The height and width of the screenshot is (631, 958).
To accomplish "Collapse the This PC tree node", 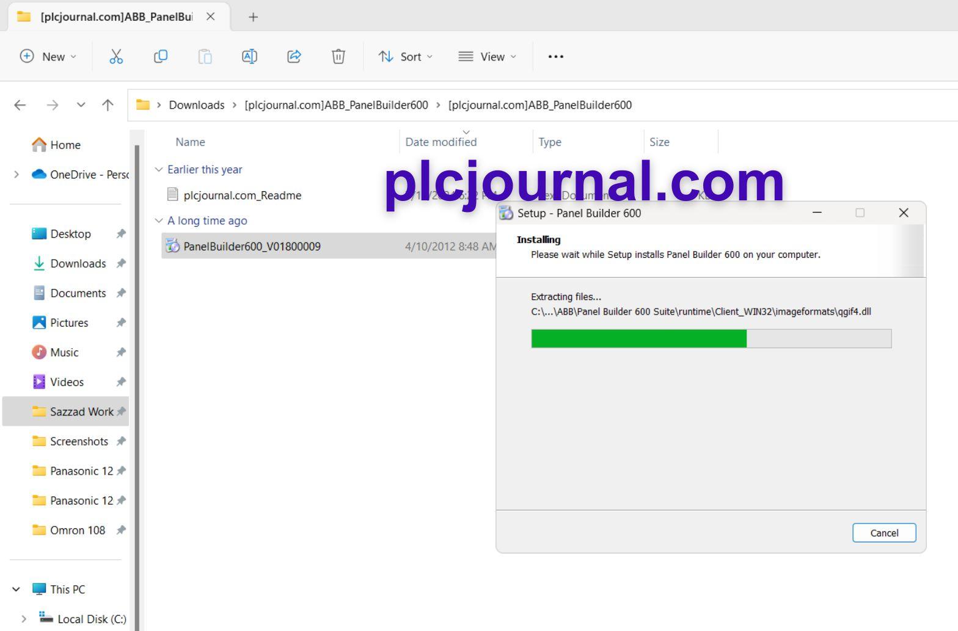I will 16,589.
